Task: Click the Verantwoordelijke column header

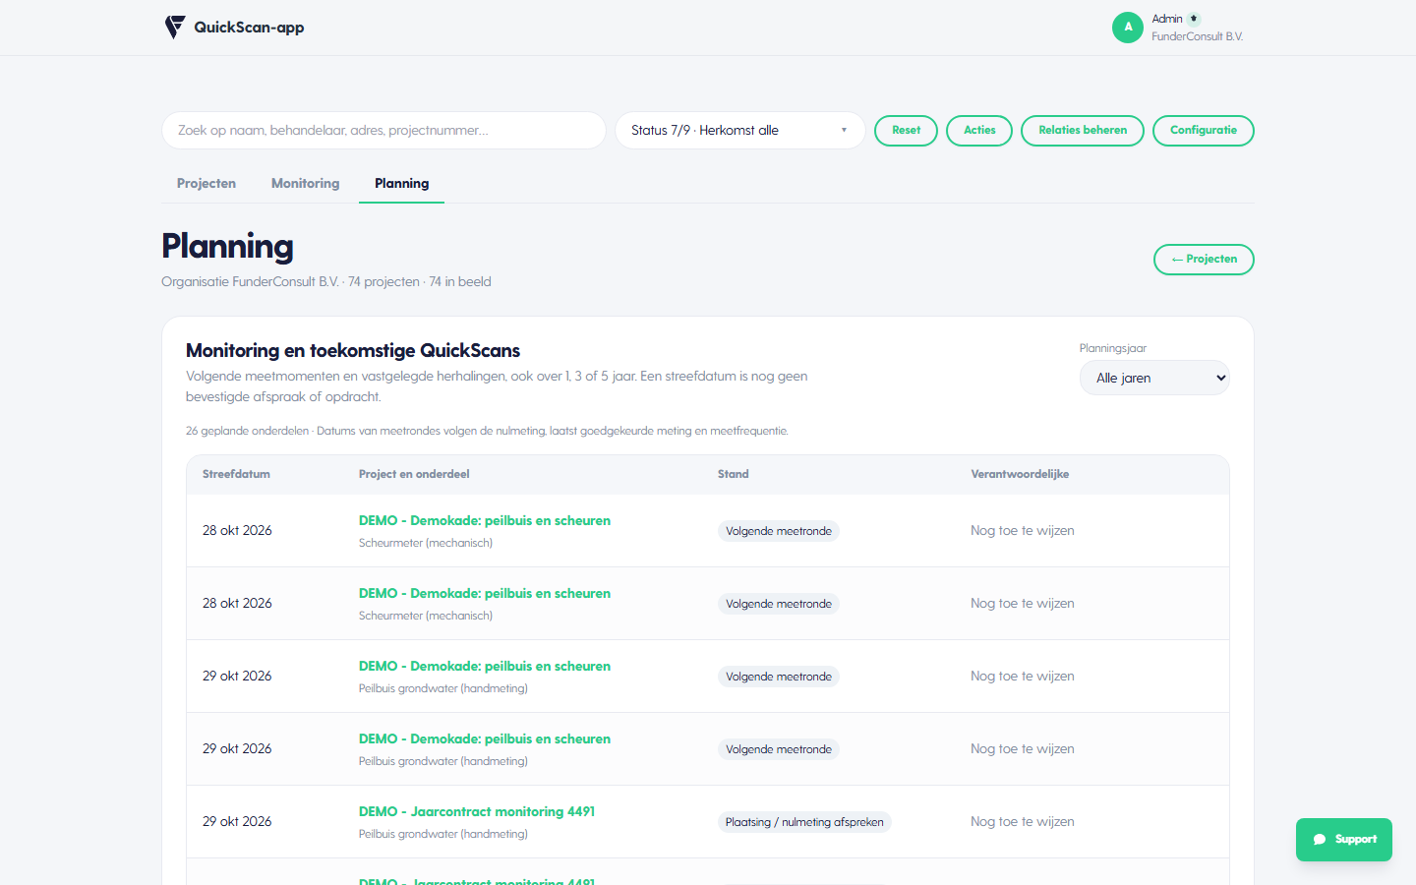Action: [1020, 474]
